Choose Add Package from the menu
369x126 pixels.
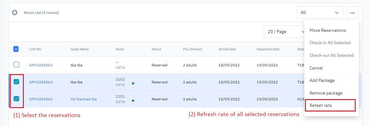[322, 80]
